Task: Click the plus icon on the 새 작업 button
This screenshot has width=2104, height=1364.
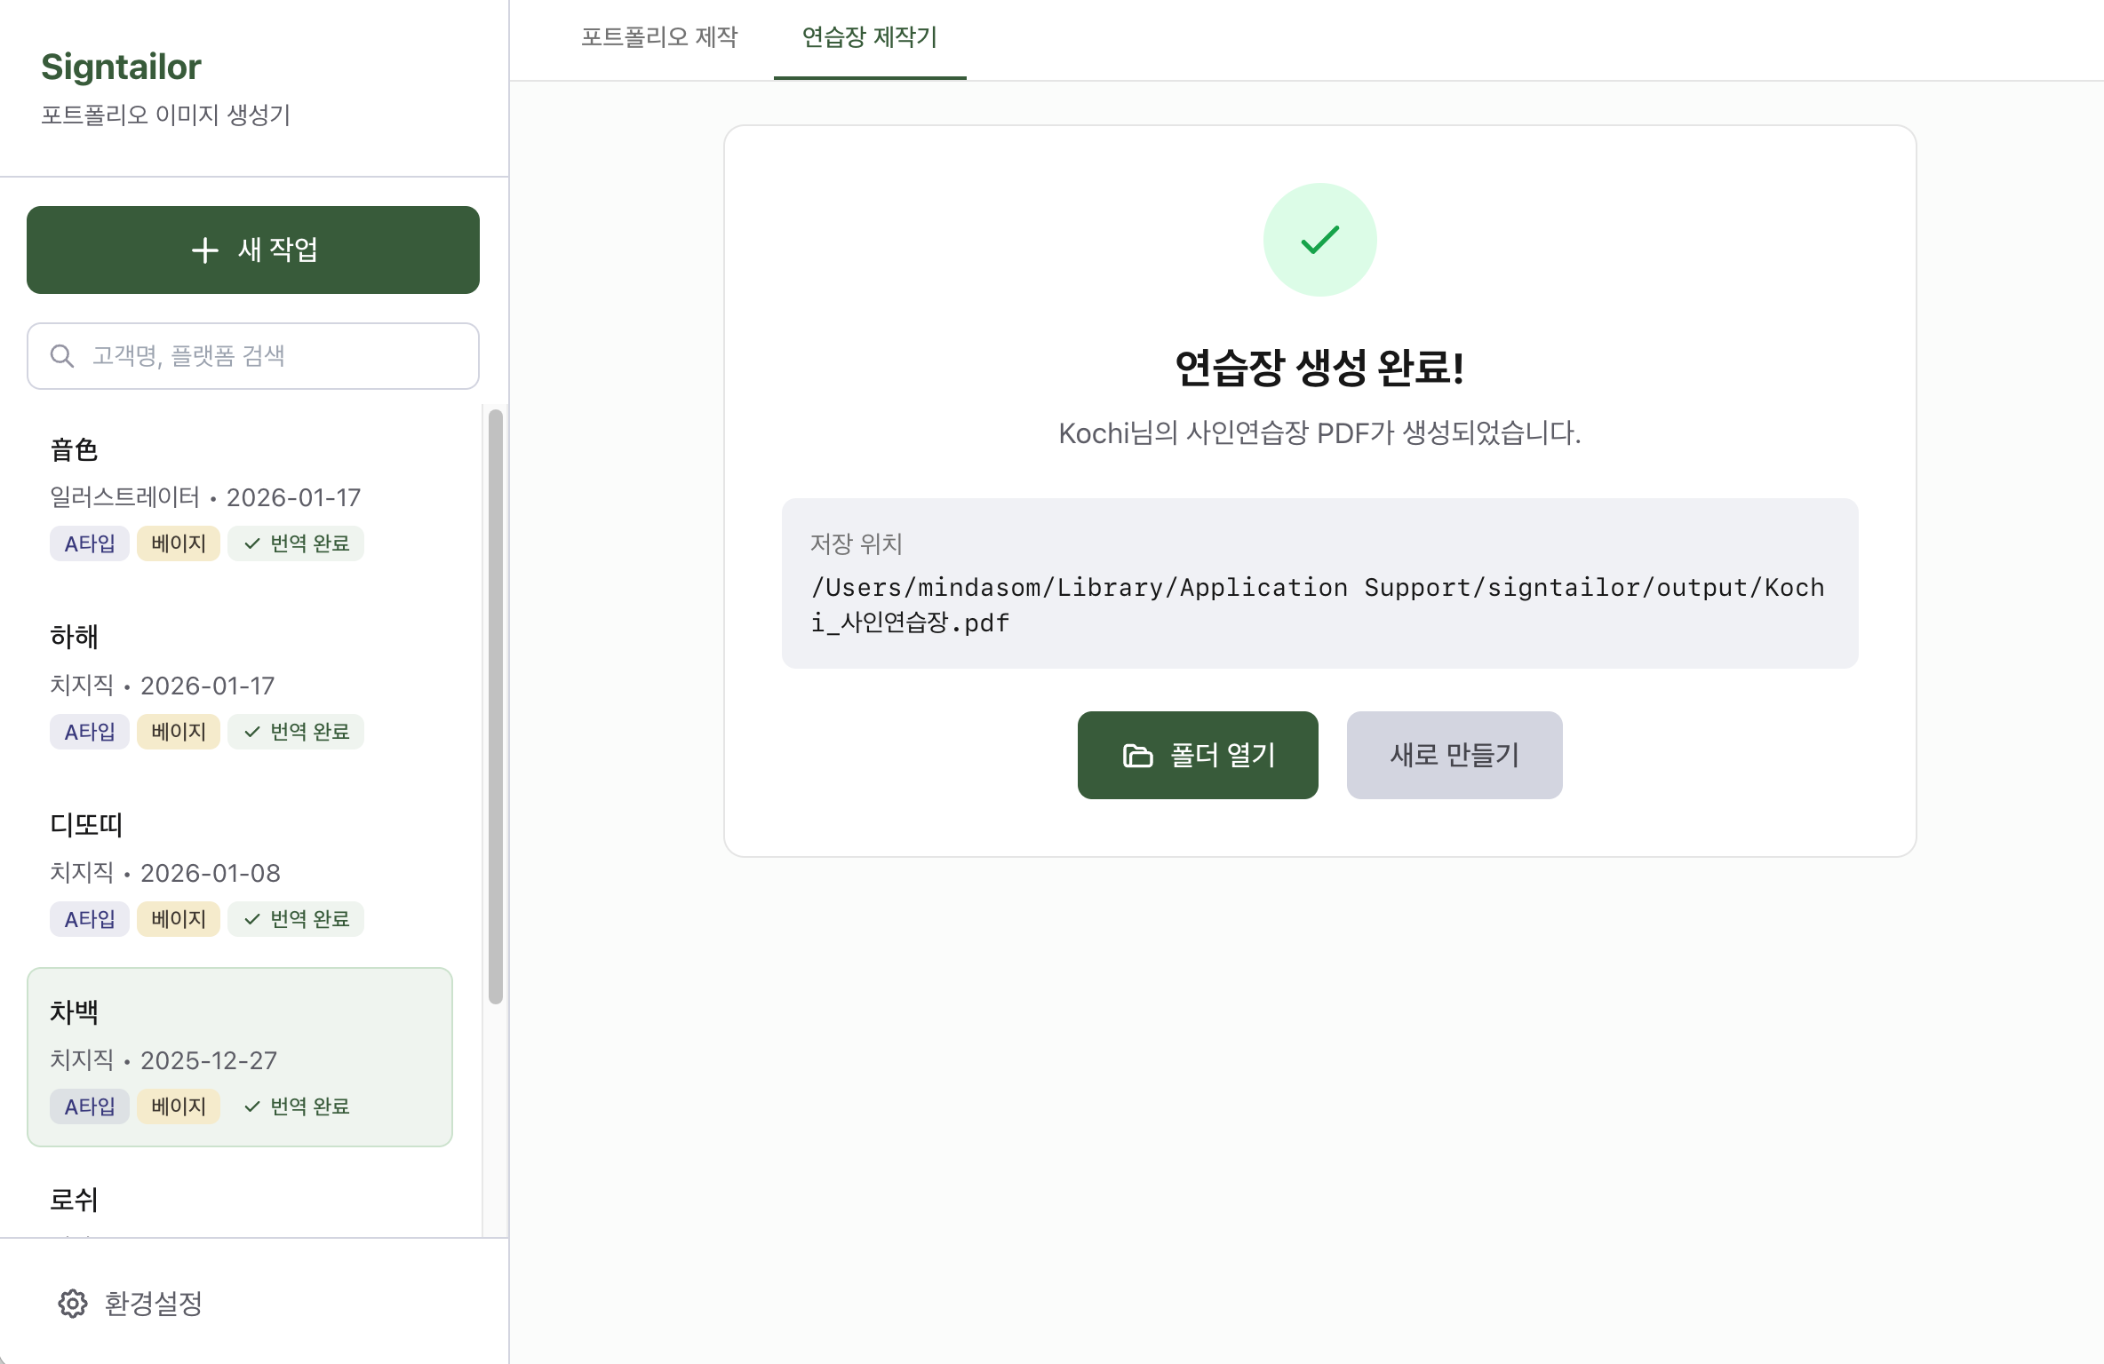Action: (x=205, y=250)
